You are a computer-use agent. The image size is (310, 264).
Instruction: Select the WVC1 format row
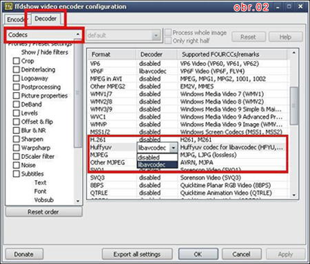coord(188,117)
